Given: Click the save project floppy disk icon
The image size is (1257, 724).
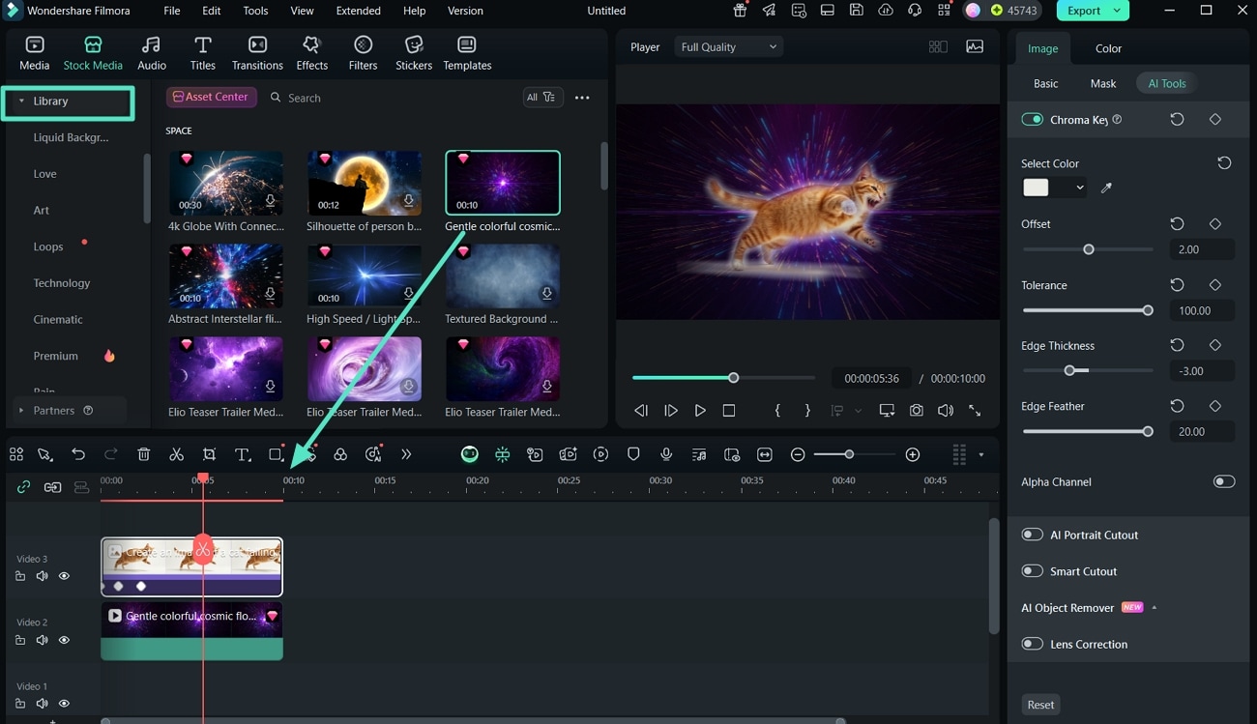Looking at the screenshot, I should click(857, 11).
